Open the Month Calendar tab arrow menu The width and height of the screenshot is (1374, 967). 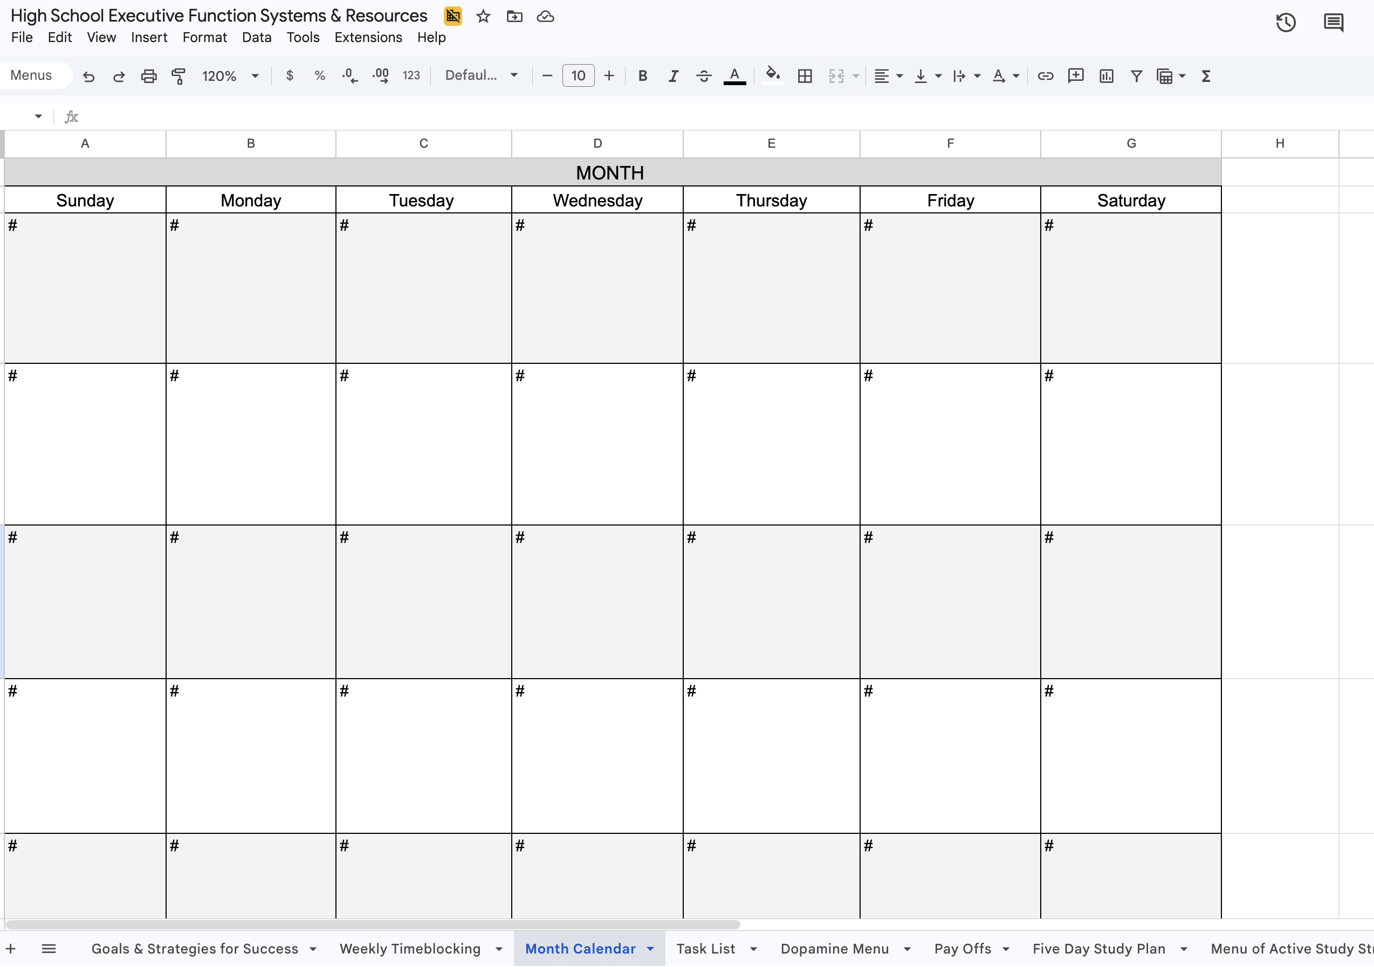[x=650, y=949]
